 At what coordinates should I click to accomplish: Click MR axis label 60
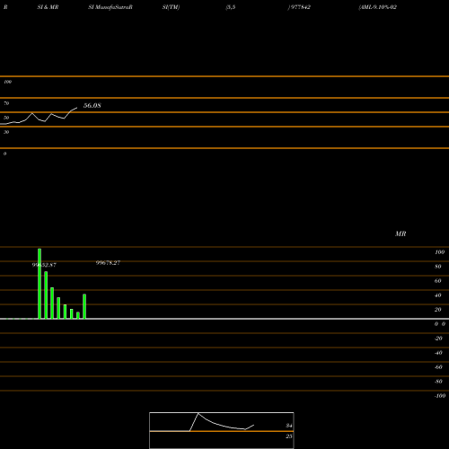tap(438, 281)
